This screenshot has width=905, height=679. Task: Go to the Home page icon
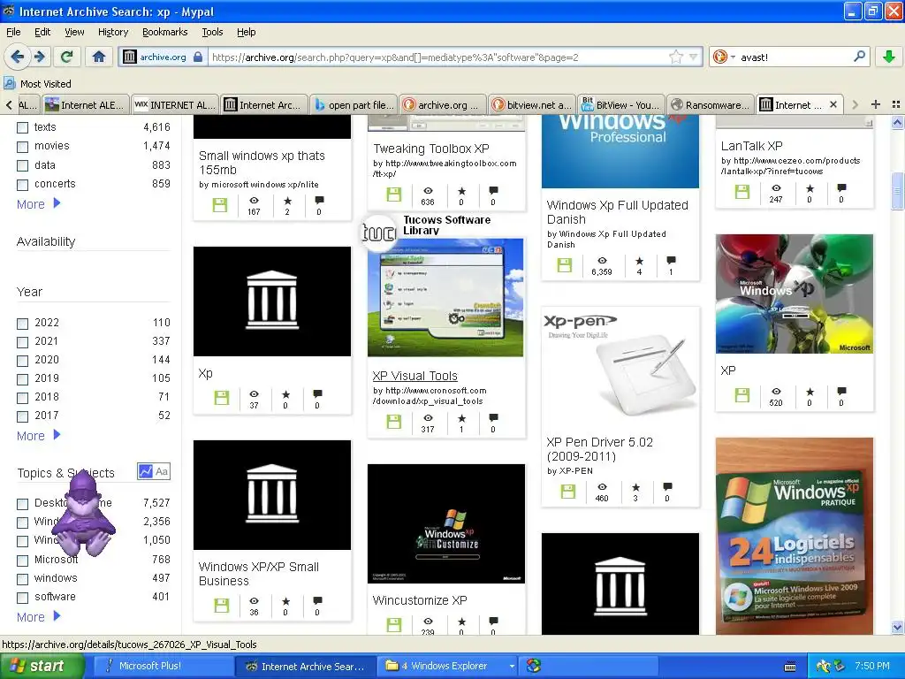pos(99,57)
